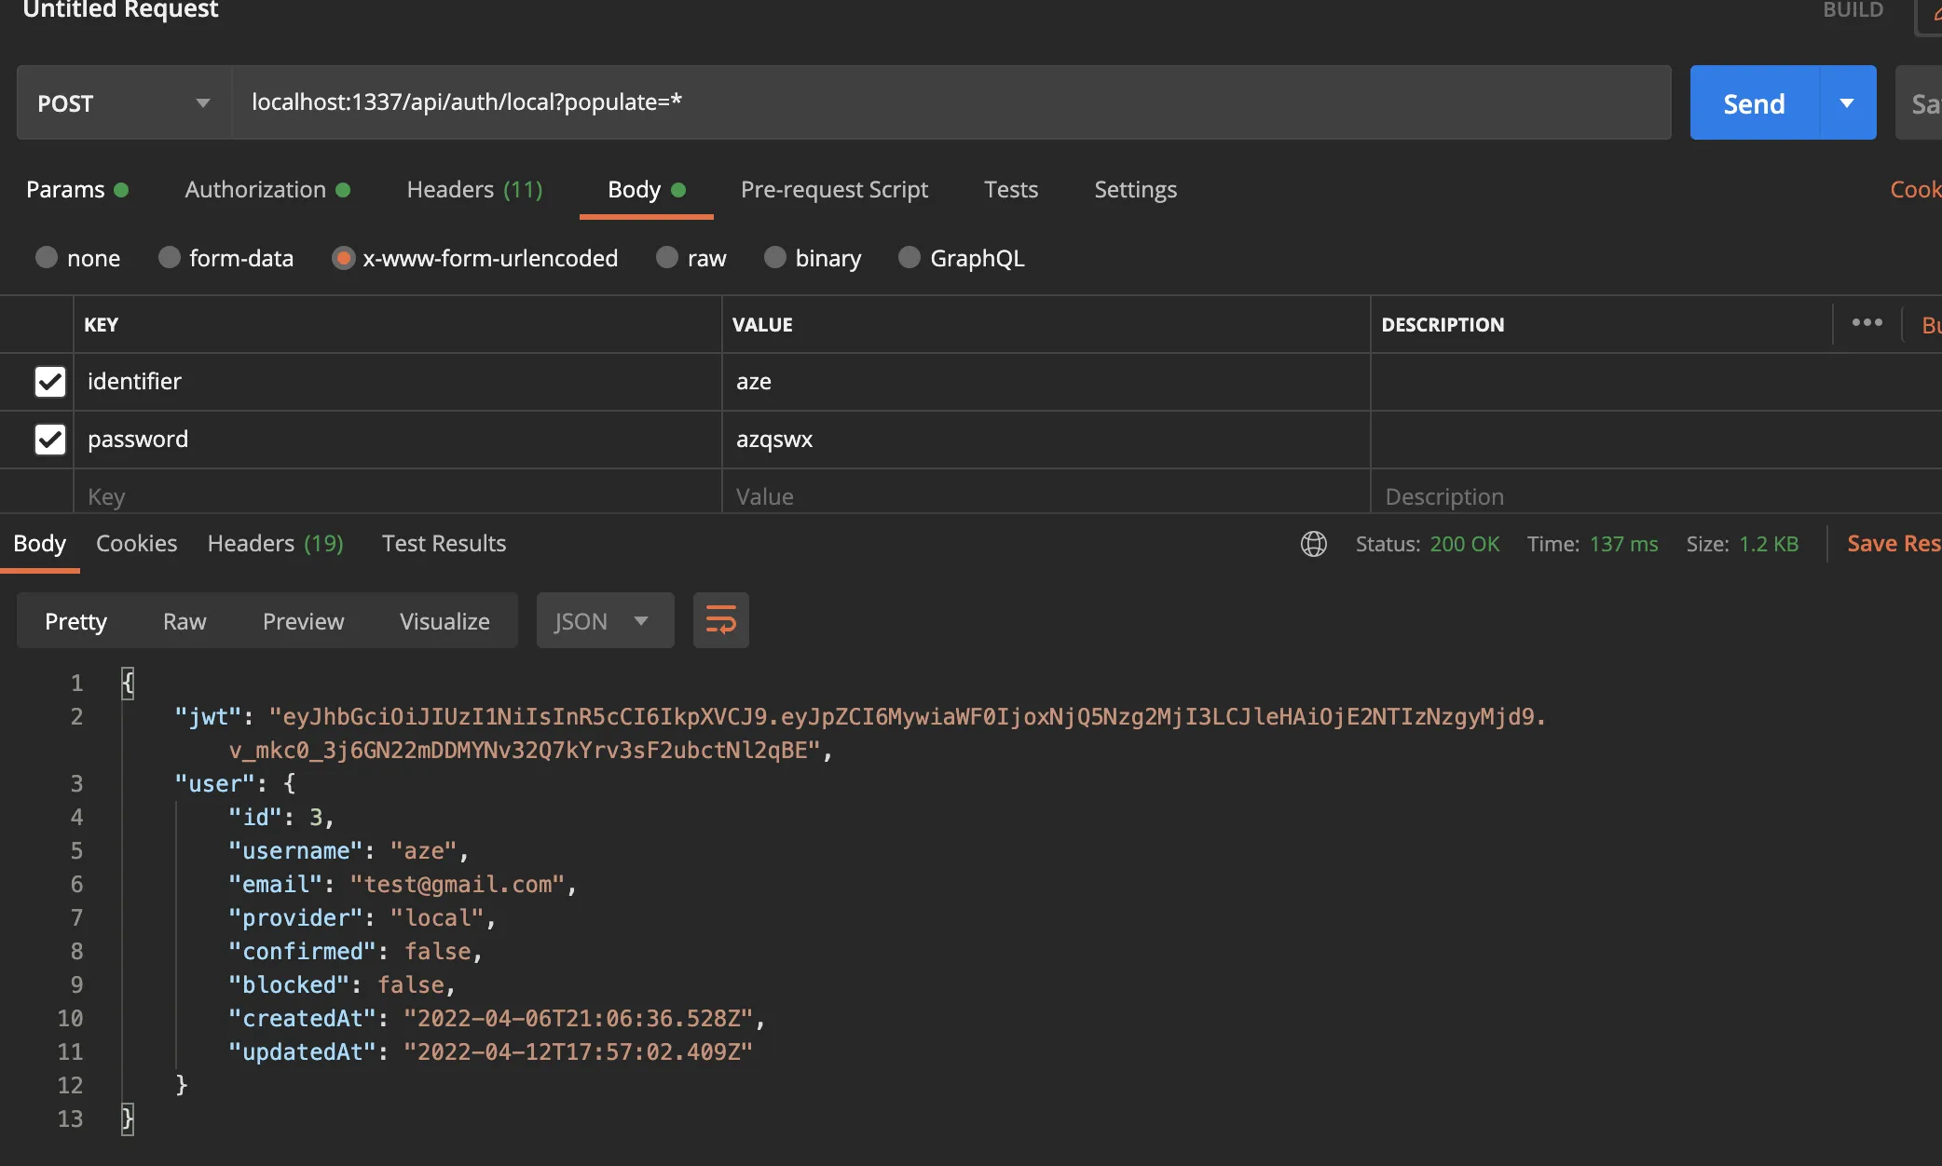Screen dimensions: 1942x1166
Task: Uncheck the password parameter checkbox
Action: [x=50, y=439]
